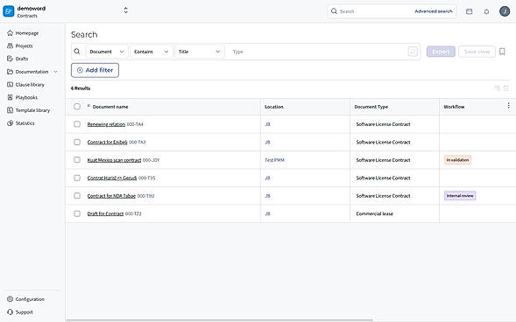Expand the Documentation chevron
The image size is (516, 322).
click(55, 72)
